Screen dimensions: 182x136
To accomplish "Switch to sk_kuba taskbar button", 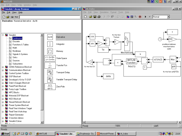I will (126, 134).
